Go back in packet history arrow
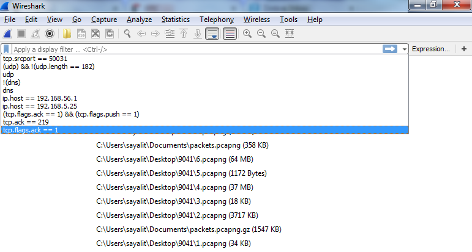Screen dimensions: 472x252 tap(141, 34)
